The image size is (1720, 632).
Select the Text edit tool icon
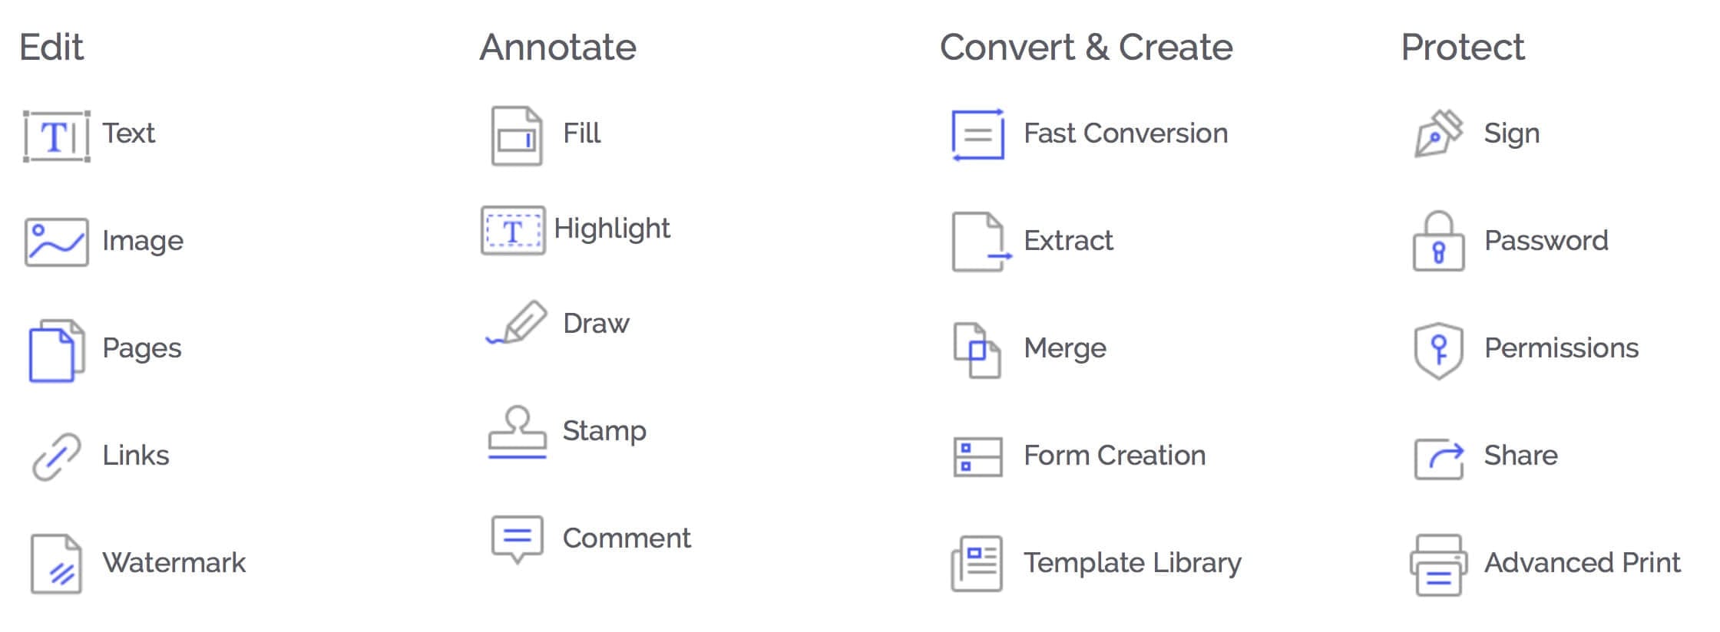57,137
